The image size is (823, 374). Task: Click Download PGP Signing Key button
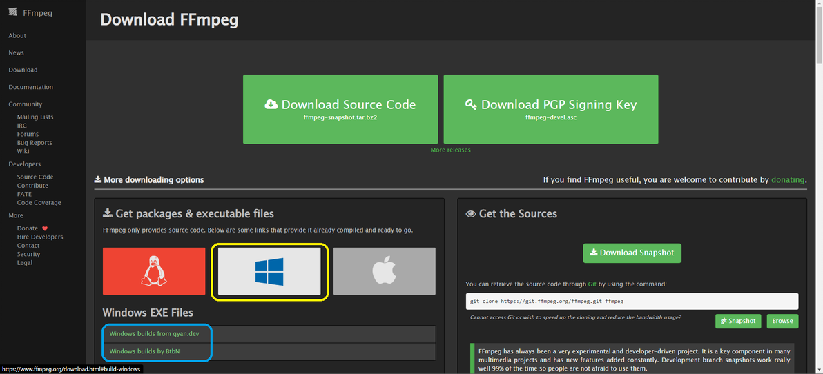(550, 109)
